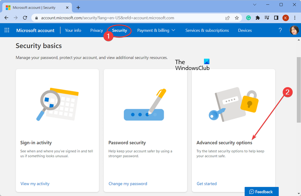This screenshot has width=301, height=196.
Task: Go forward using the browser arrow
Action: (15, 18)
